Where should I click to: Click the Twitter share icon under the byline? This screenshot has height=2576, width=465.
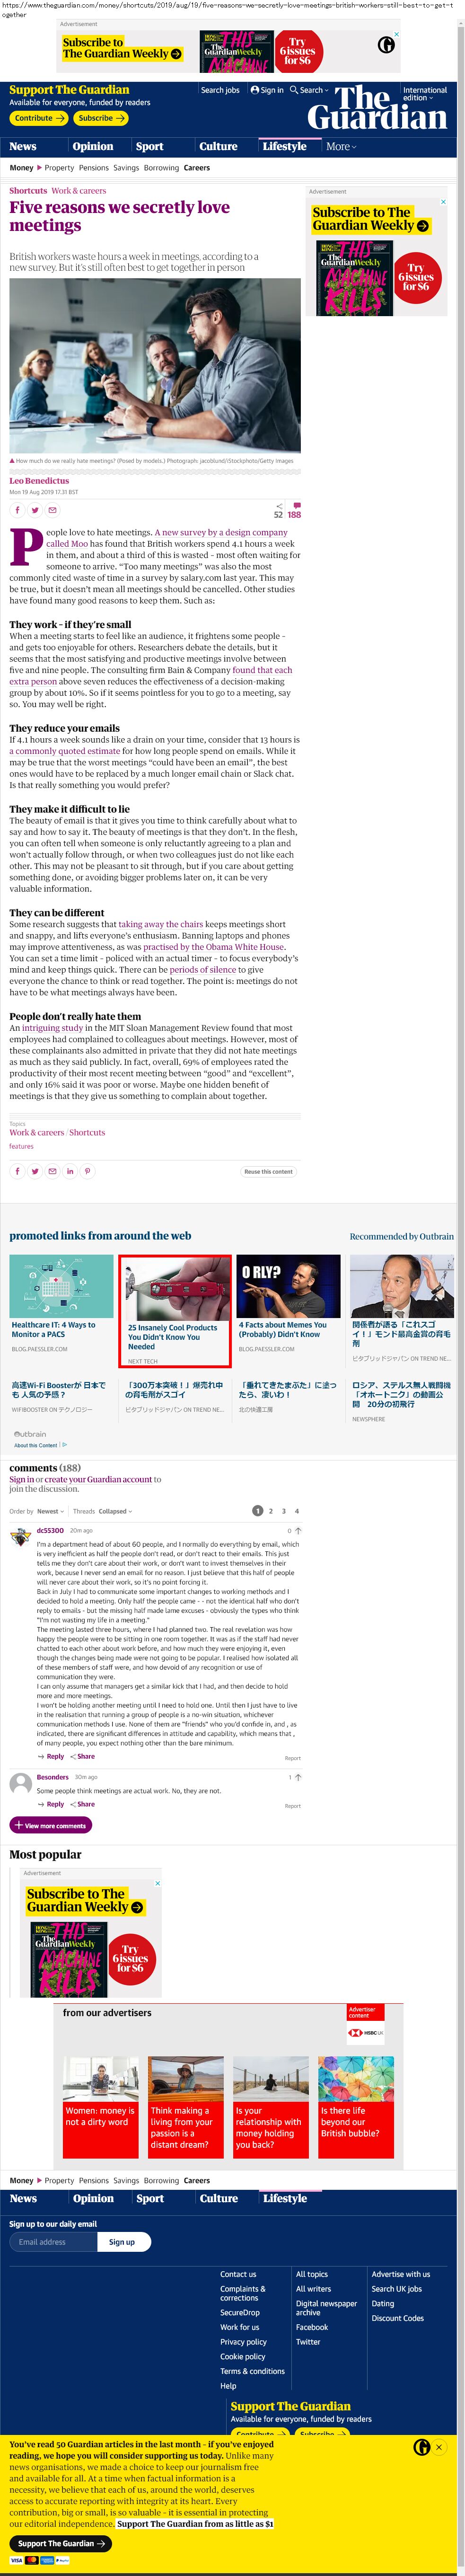pos(35,510)
